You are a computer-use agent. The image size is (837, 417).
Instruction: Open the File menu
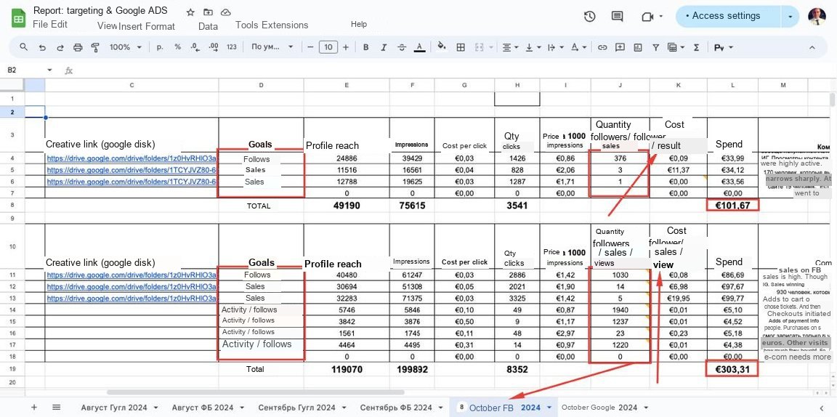(x=40, y=24)
